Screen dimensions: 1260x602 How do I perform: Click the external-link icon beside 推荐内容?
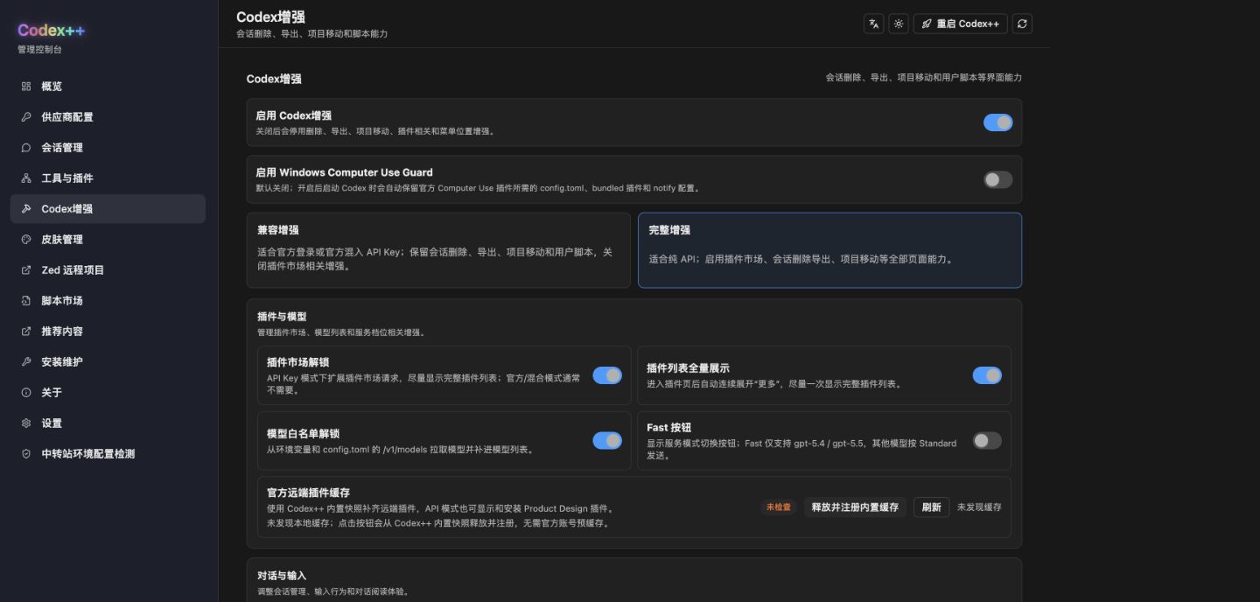[x=26, y=332]
